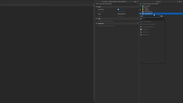This screenshot has height=103, width=183.
Task: Undock the Explorer panel
Action: pos(180,1)
